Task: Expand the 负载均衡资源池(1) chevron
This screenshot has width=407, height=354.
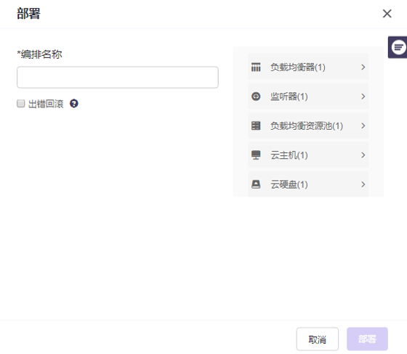Action: point(363,125)
